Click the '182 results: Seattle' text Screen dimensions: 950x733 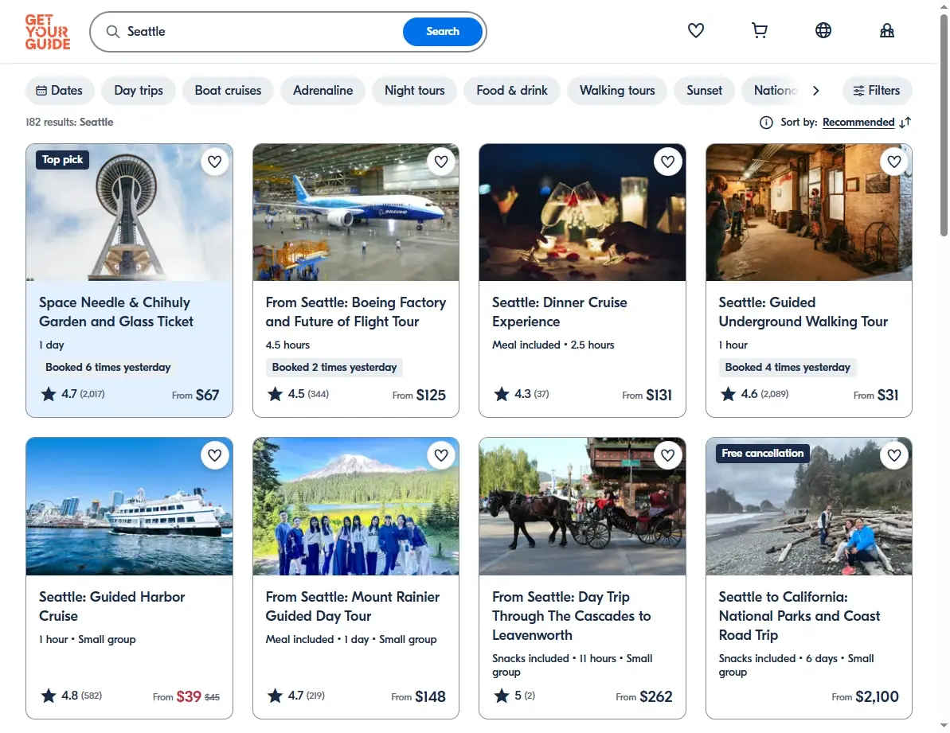pos(69,123)
